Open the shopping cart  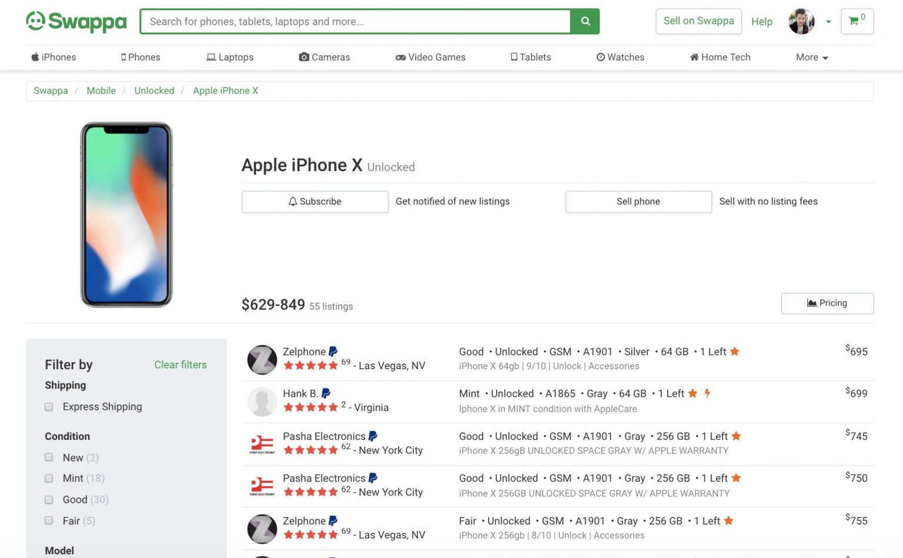[856, 21]
